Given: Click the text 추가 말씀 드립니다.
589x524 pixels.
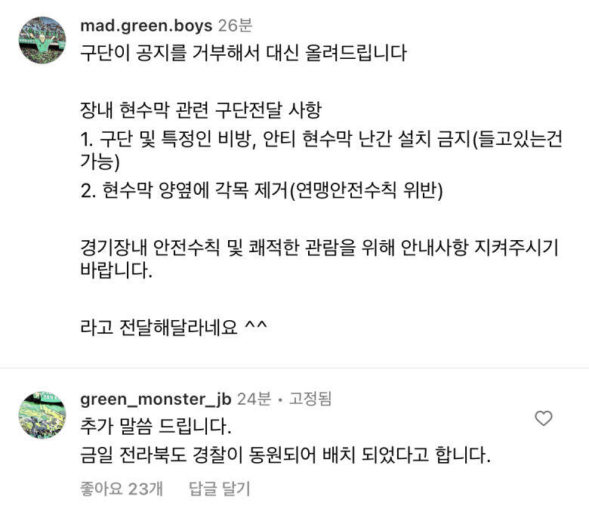Looking at the screenshot, I should coord(156,427).
